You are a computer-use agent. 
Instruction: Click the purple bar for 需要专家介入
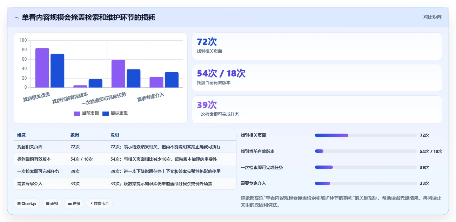pos(156,82)
